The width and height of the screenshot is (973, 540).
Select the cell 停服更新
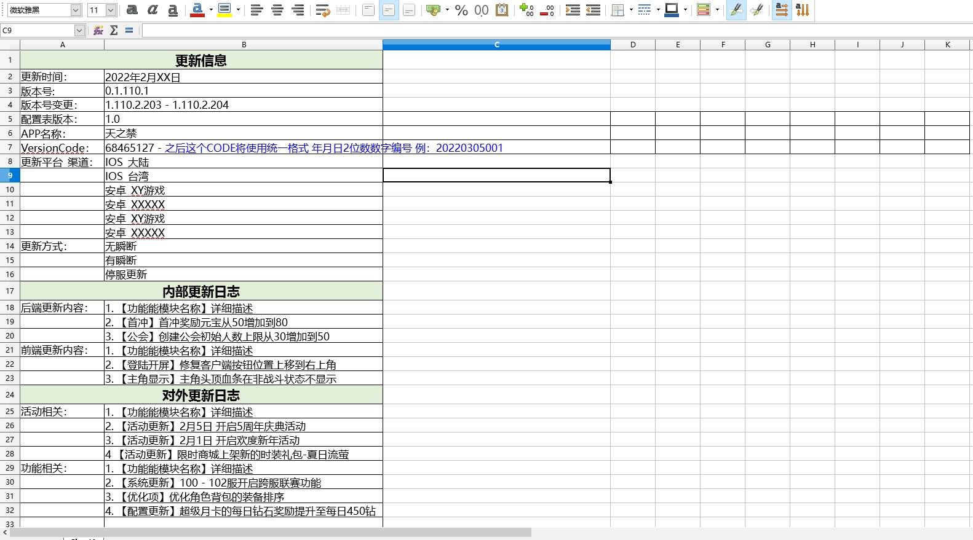click(x=244, y=274)
